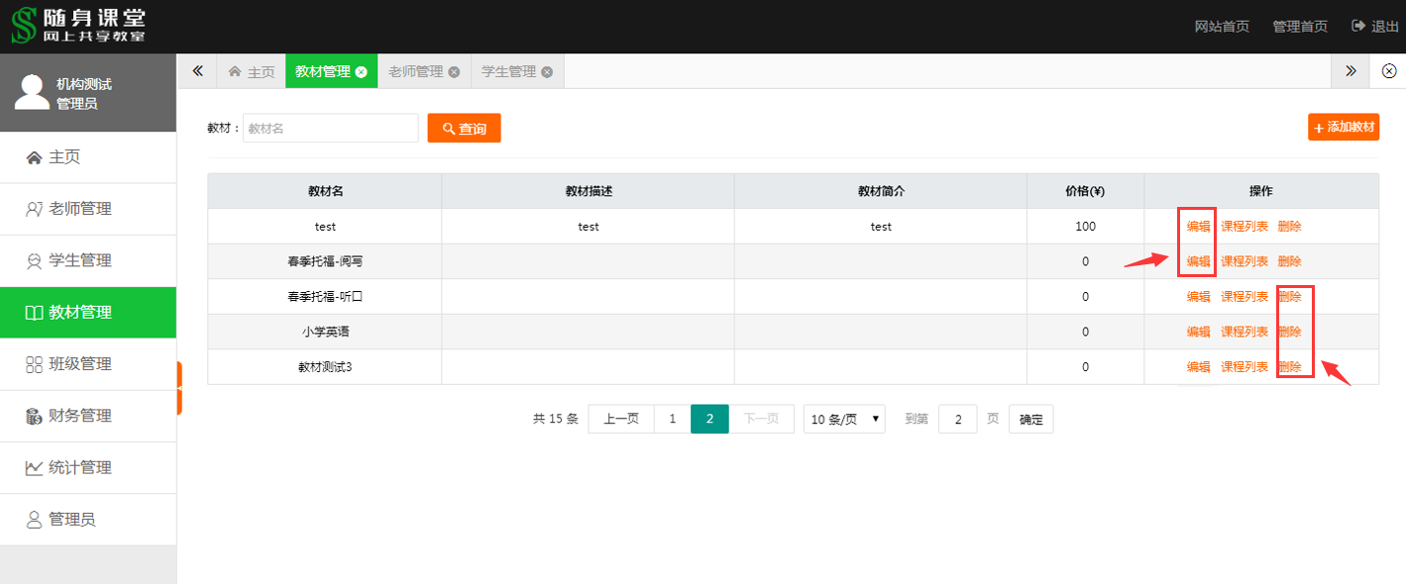The image size is (1406, 584).
Task: Click 退出 to log out
Action: (x=1375, y=27)
